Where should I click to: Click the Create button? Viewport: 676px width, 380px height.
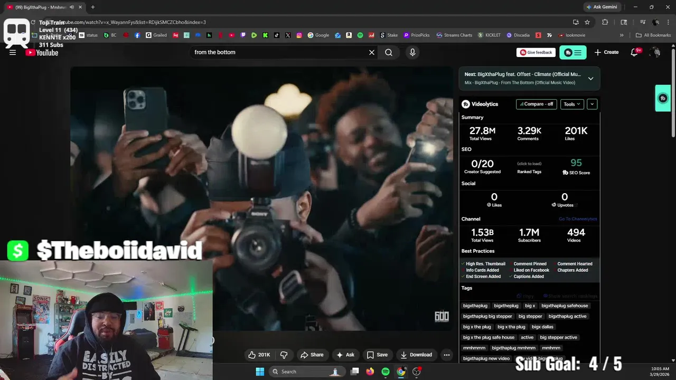[606, 52]
